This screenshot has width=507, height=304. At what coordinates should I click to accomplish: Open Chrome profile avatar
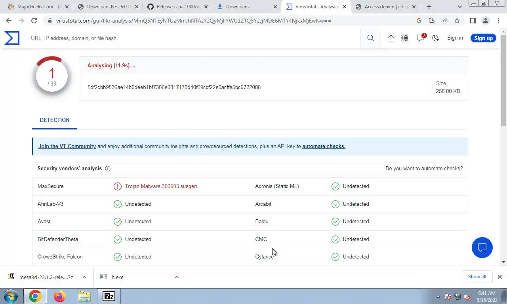pyautogui.click(x=485, y=21)
